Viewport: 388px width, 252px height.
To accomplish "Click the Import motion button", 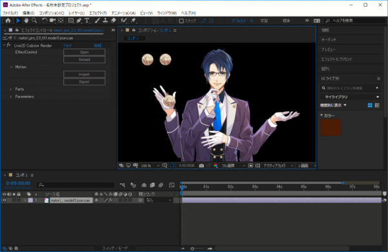I will tap(84, 74).
